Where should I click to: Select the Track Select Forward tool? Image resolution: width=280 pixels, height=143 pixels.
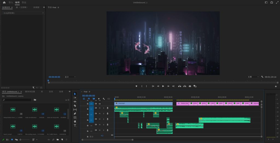point(75,98)
